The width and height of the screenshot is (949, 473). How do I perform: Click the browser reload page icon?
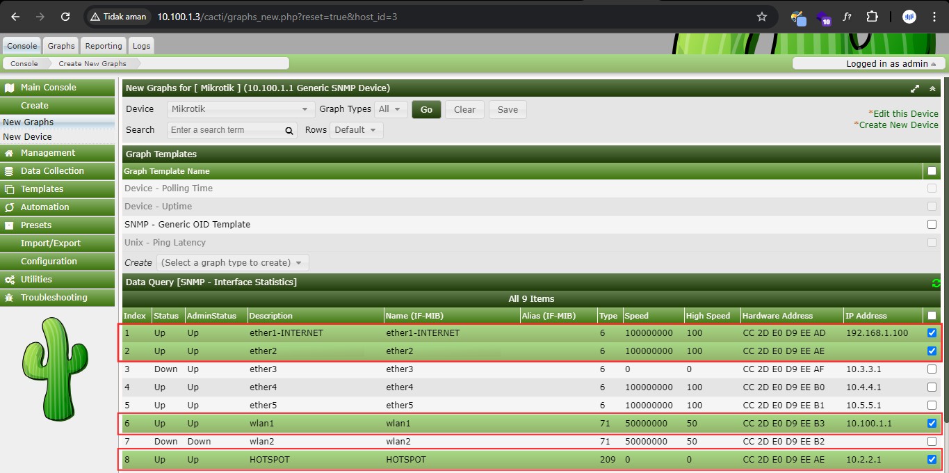pyautogui.click(x=65, y=17)
